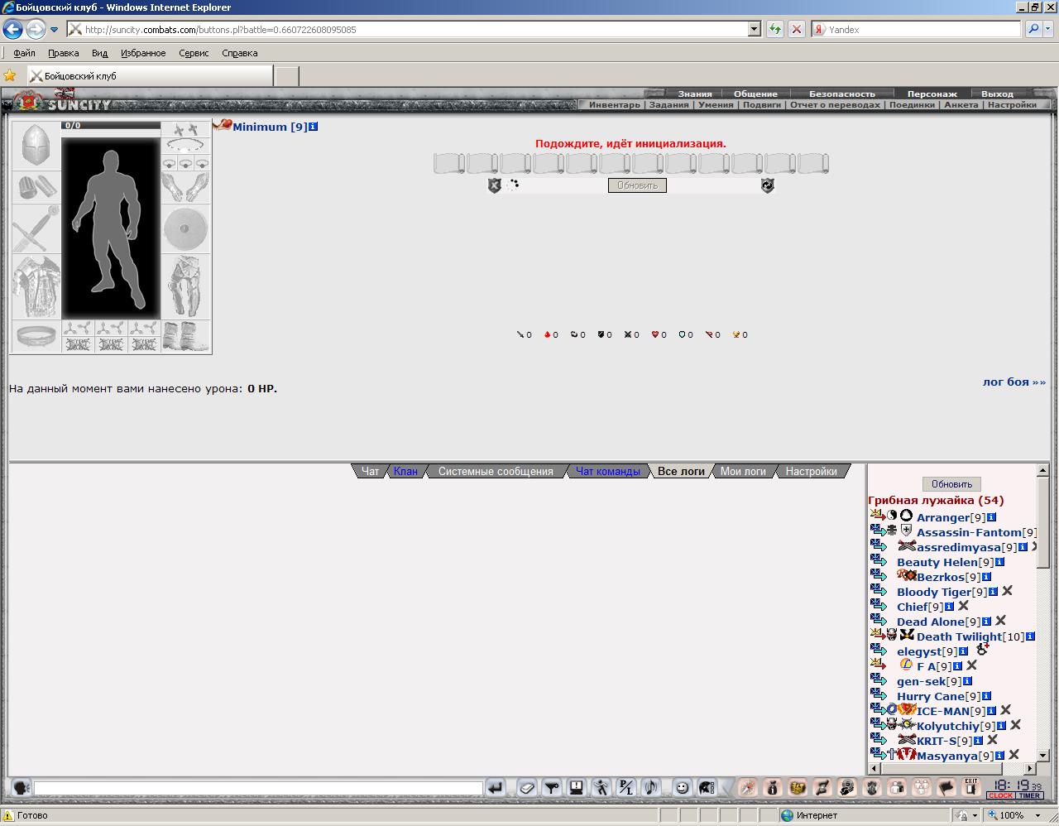
Task: Click Обновить button above player list
Action: pyautogui.click(x=951, y=484)
